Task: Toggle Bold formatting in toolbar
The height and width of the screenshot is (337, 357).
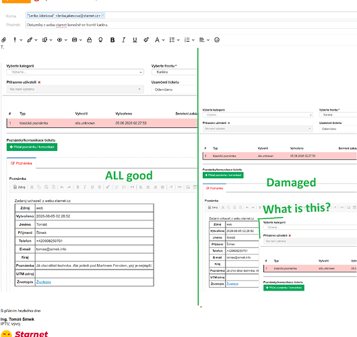Action: click(112, 40)
